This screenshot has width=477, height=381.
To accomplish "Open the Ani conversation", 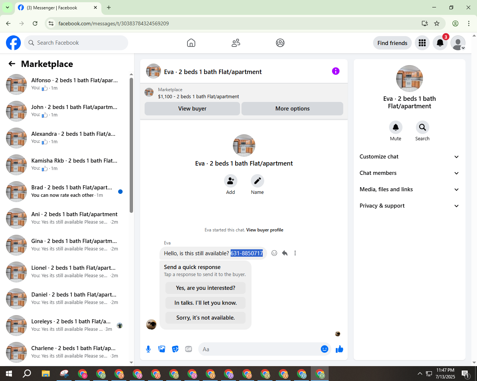I will point(64,218).
